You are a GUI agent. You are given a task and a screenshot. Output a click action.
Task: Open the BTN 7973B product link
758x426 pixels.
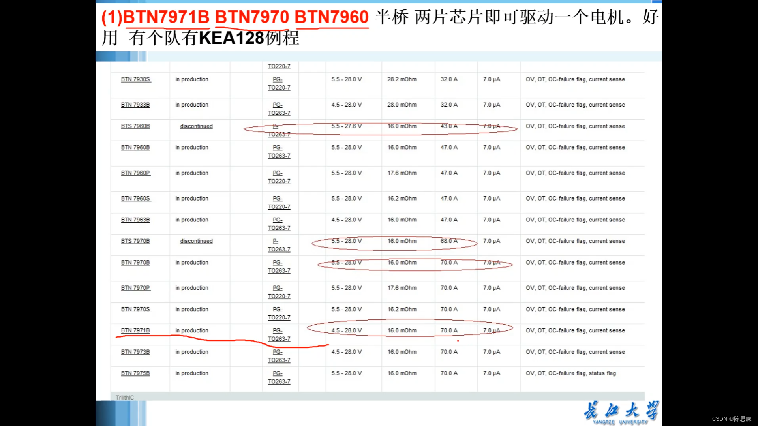[135, 352]
